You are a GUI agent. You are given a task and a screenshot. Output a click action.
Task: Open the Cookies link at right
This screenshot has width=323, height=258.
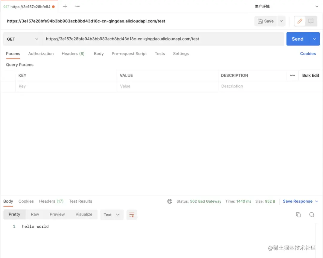(x=308, y=54)
